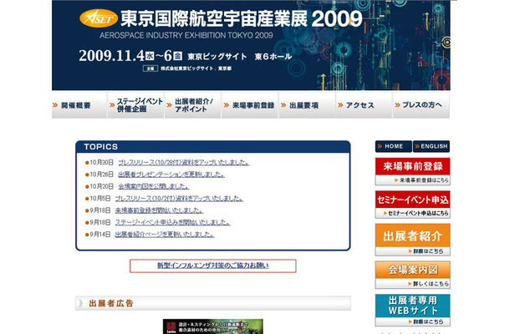Open 9月18日 stage event application link
510x334 pixels.
pyautogui.click(x=173, y=223)
